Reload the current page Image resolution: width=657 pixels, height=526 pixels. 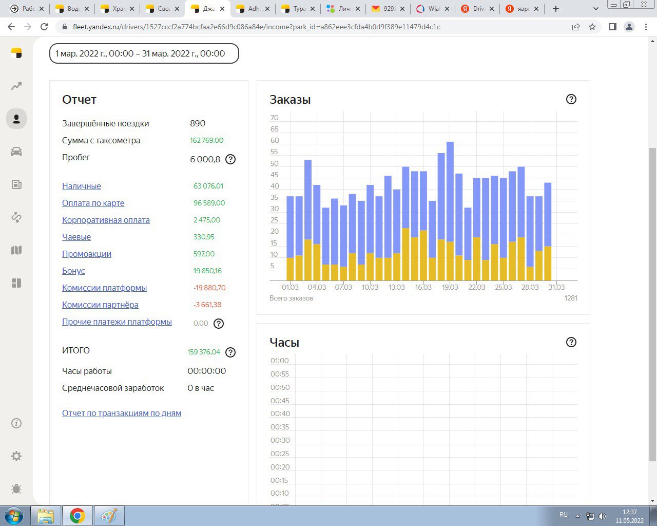[x=44, y=27]
